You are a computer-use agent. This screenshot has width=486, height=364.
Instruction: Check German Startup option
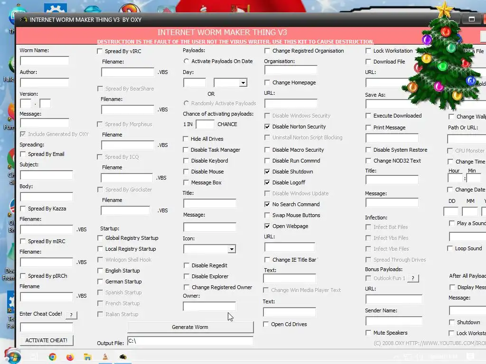[100, 282]
